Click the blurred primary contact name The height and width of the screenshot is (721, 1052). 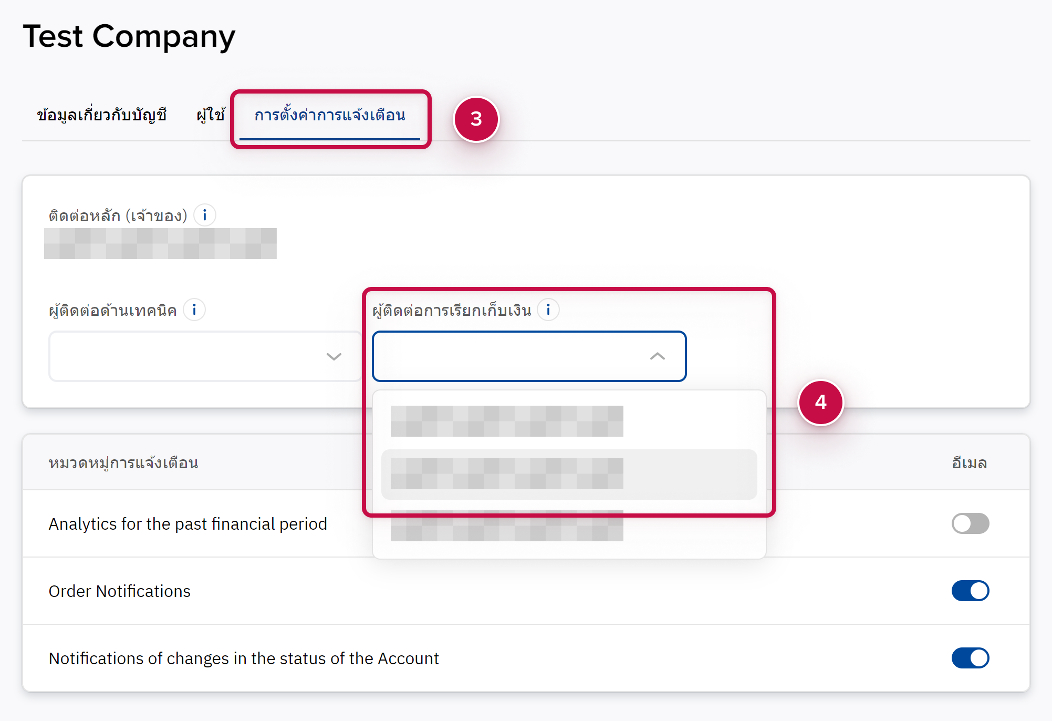coord(160,243)
